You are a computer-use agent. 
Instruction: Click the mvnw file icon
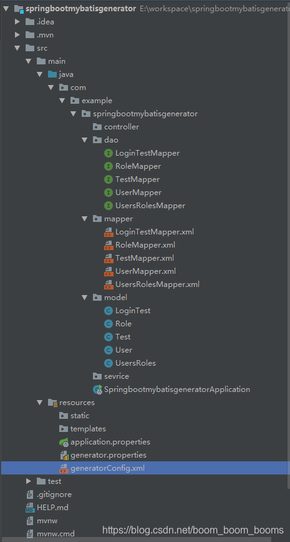[30, 521]
